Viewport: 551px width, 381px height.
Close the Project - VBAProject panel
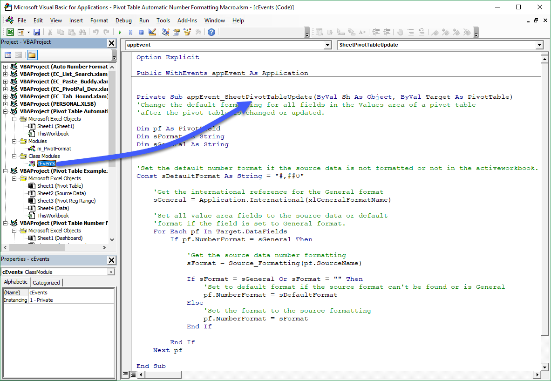pos(112,43)
